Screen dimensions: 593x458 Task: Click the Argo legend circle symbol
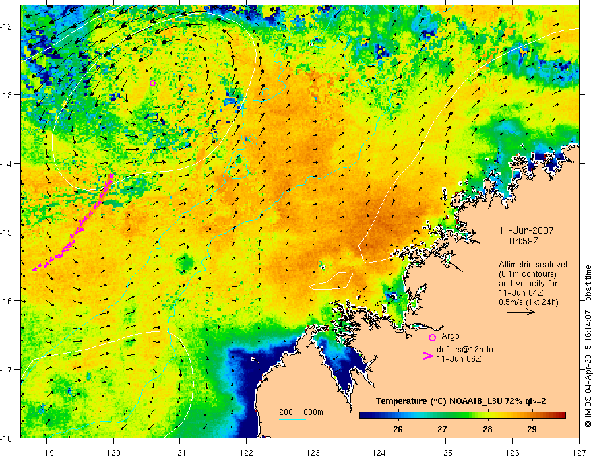point(432,337)
